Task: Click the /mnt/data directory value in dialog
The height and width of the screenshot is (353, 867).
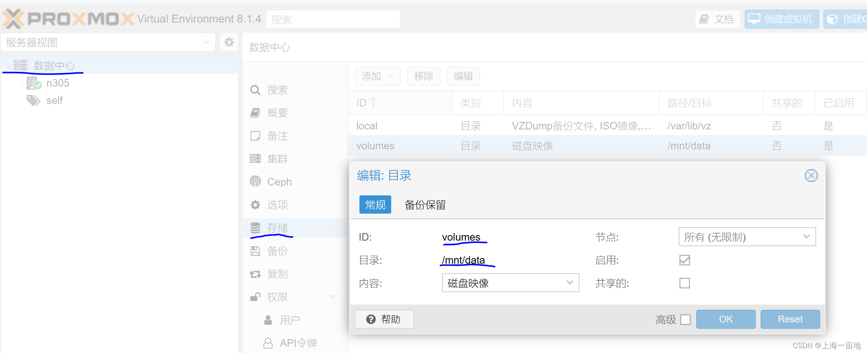Action: pyautogui.click(x=463, y=260)
